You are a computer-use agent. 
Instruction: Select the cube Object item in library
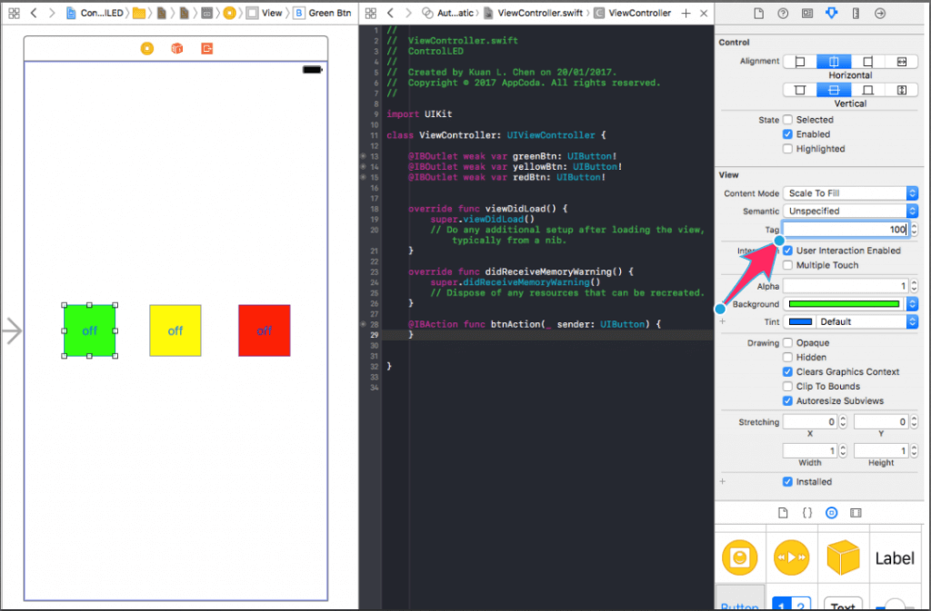pos(843,557)
